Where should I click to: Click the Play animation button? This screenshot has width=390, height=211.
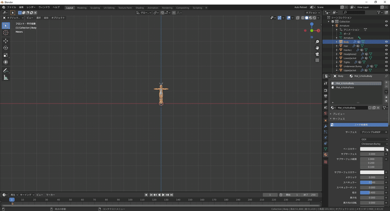pyautogui.click(x=163, y=195)
